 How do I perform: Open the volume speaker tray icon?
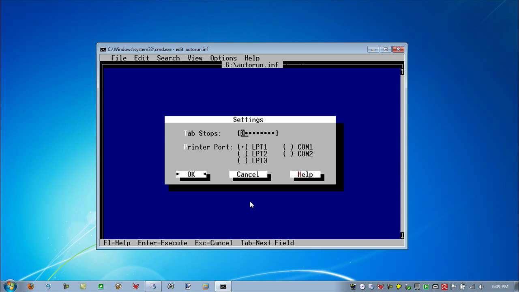(481, 287)
